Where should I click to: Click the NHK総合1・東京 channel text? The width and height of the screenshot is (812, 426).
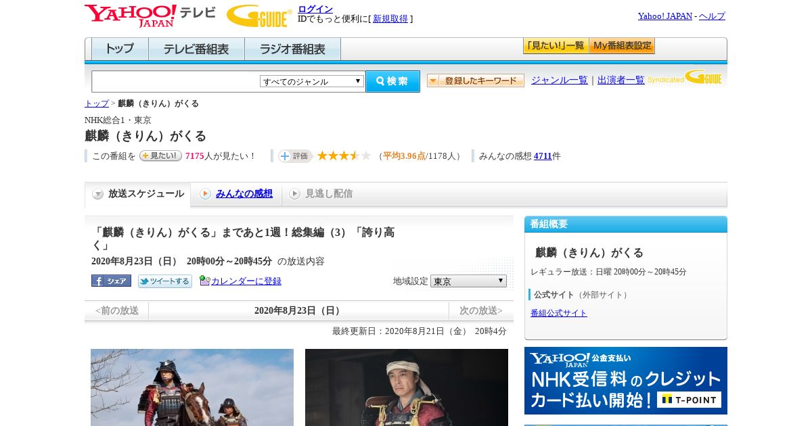click(118, 120)
